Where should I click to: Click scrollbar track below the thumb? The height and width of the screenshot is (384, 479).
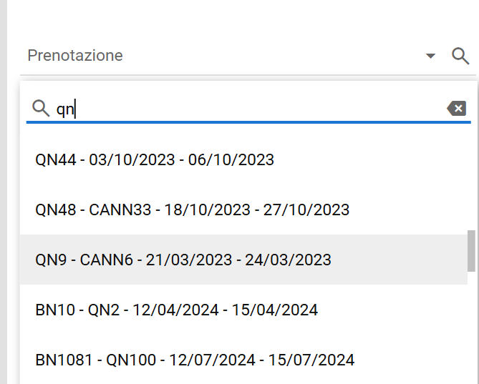pyautogui.click(x=471, y=326)
